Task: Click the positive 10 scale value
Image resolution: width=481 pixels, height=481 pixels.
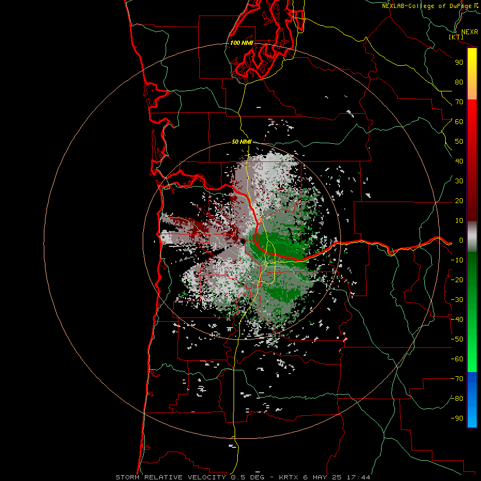Action: click(459, 221)
